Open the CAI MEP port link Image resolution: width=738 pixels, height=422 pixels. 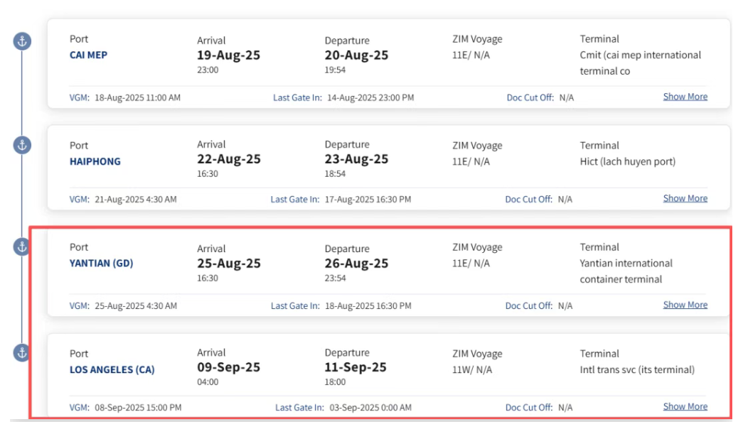point(88,55)
